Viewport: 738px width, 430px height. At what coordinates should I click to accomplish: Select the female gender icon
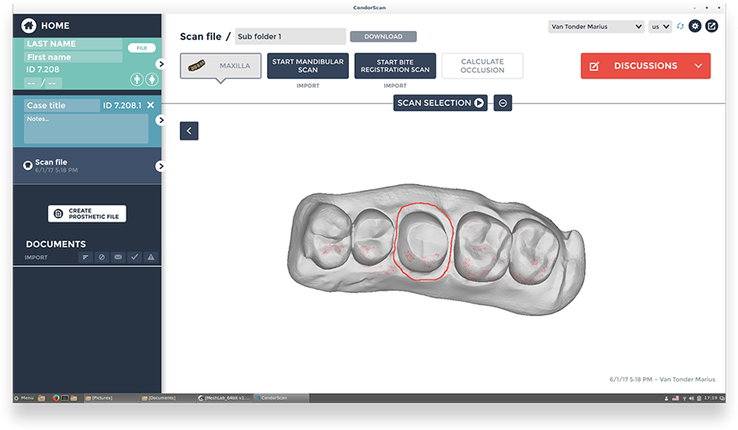coord(152,79)
